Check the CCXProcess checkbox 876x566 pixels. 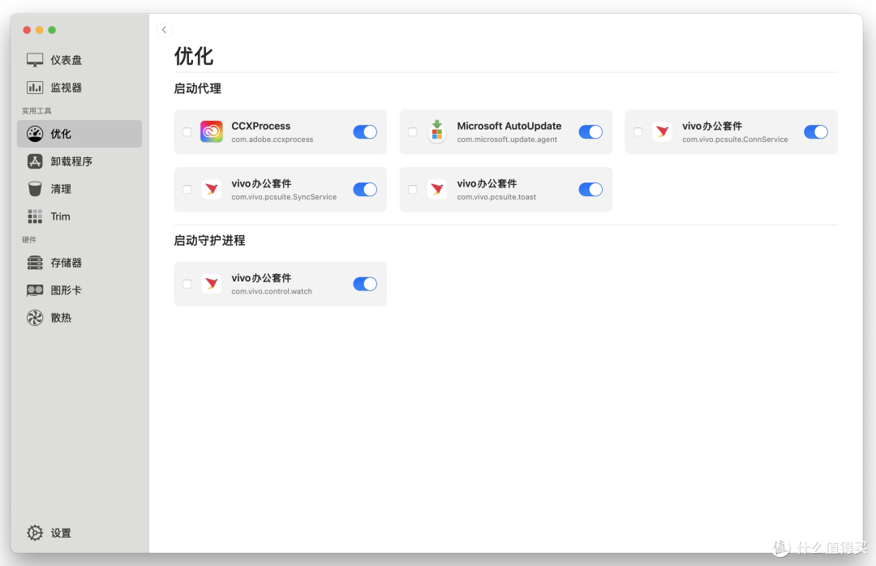(187, 132)
